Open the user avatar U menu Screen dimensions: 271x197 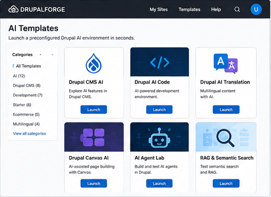[256, 9]
